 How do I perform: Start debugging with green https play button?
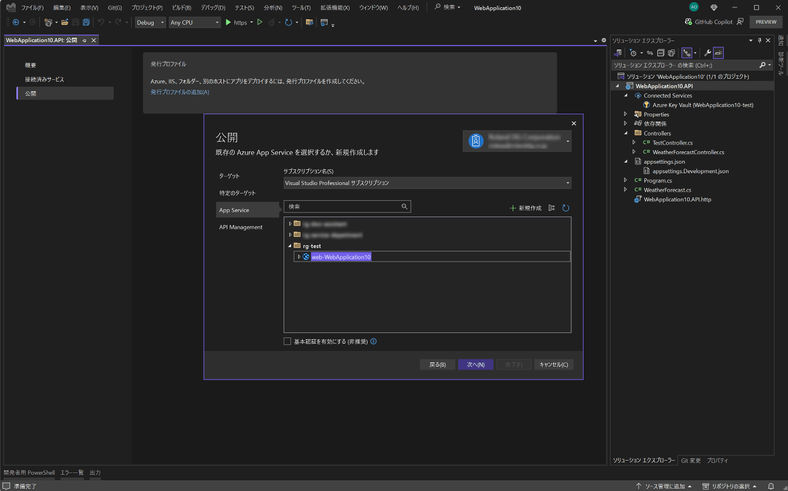click(228, 22)
